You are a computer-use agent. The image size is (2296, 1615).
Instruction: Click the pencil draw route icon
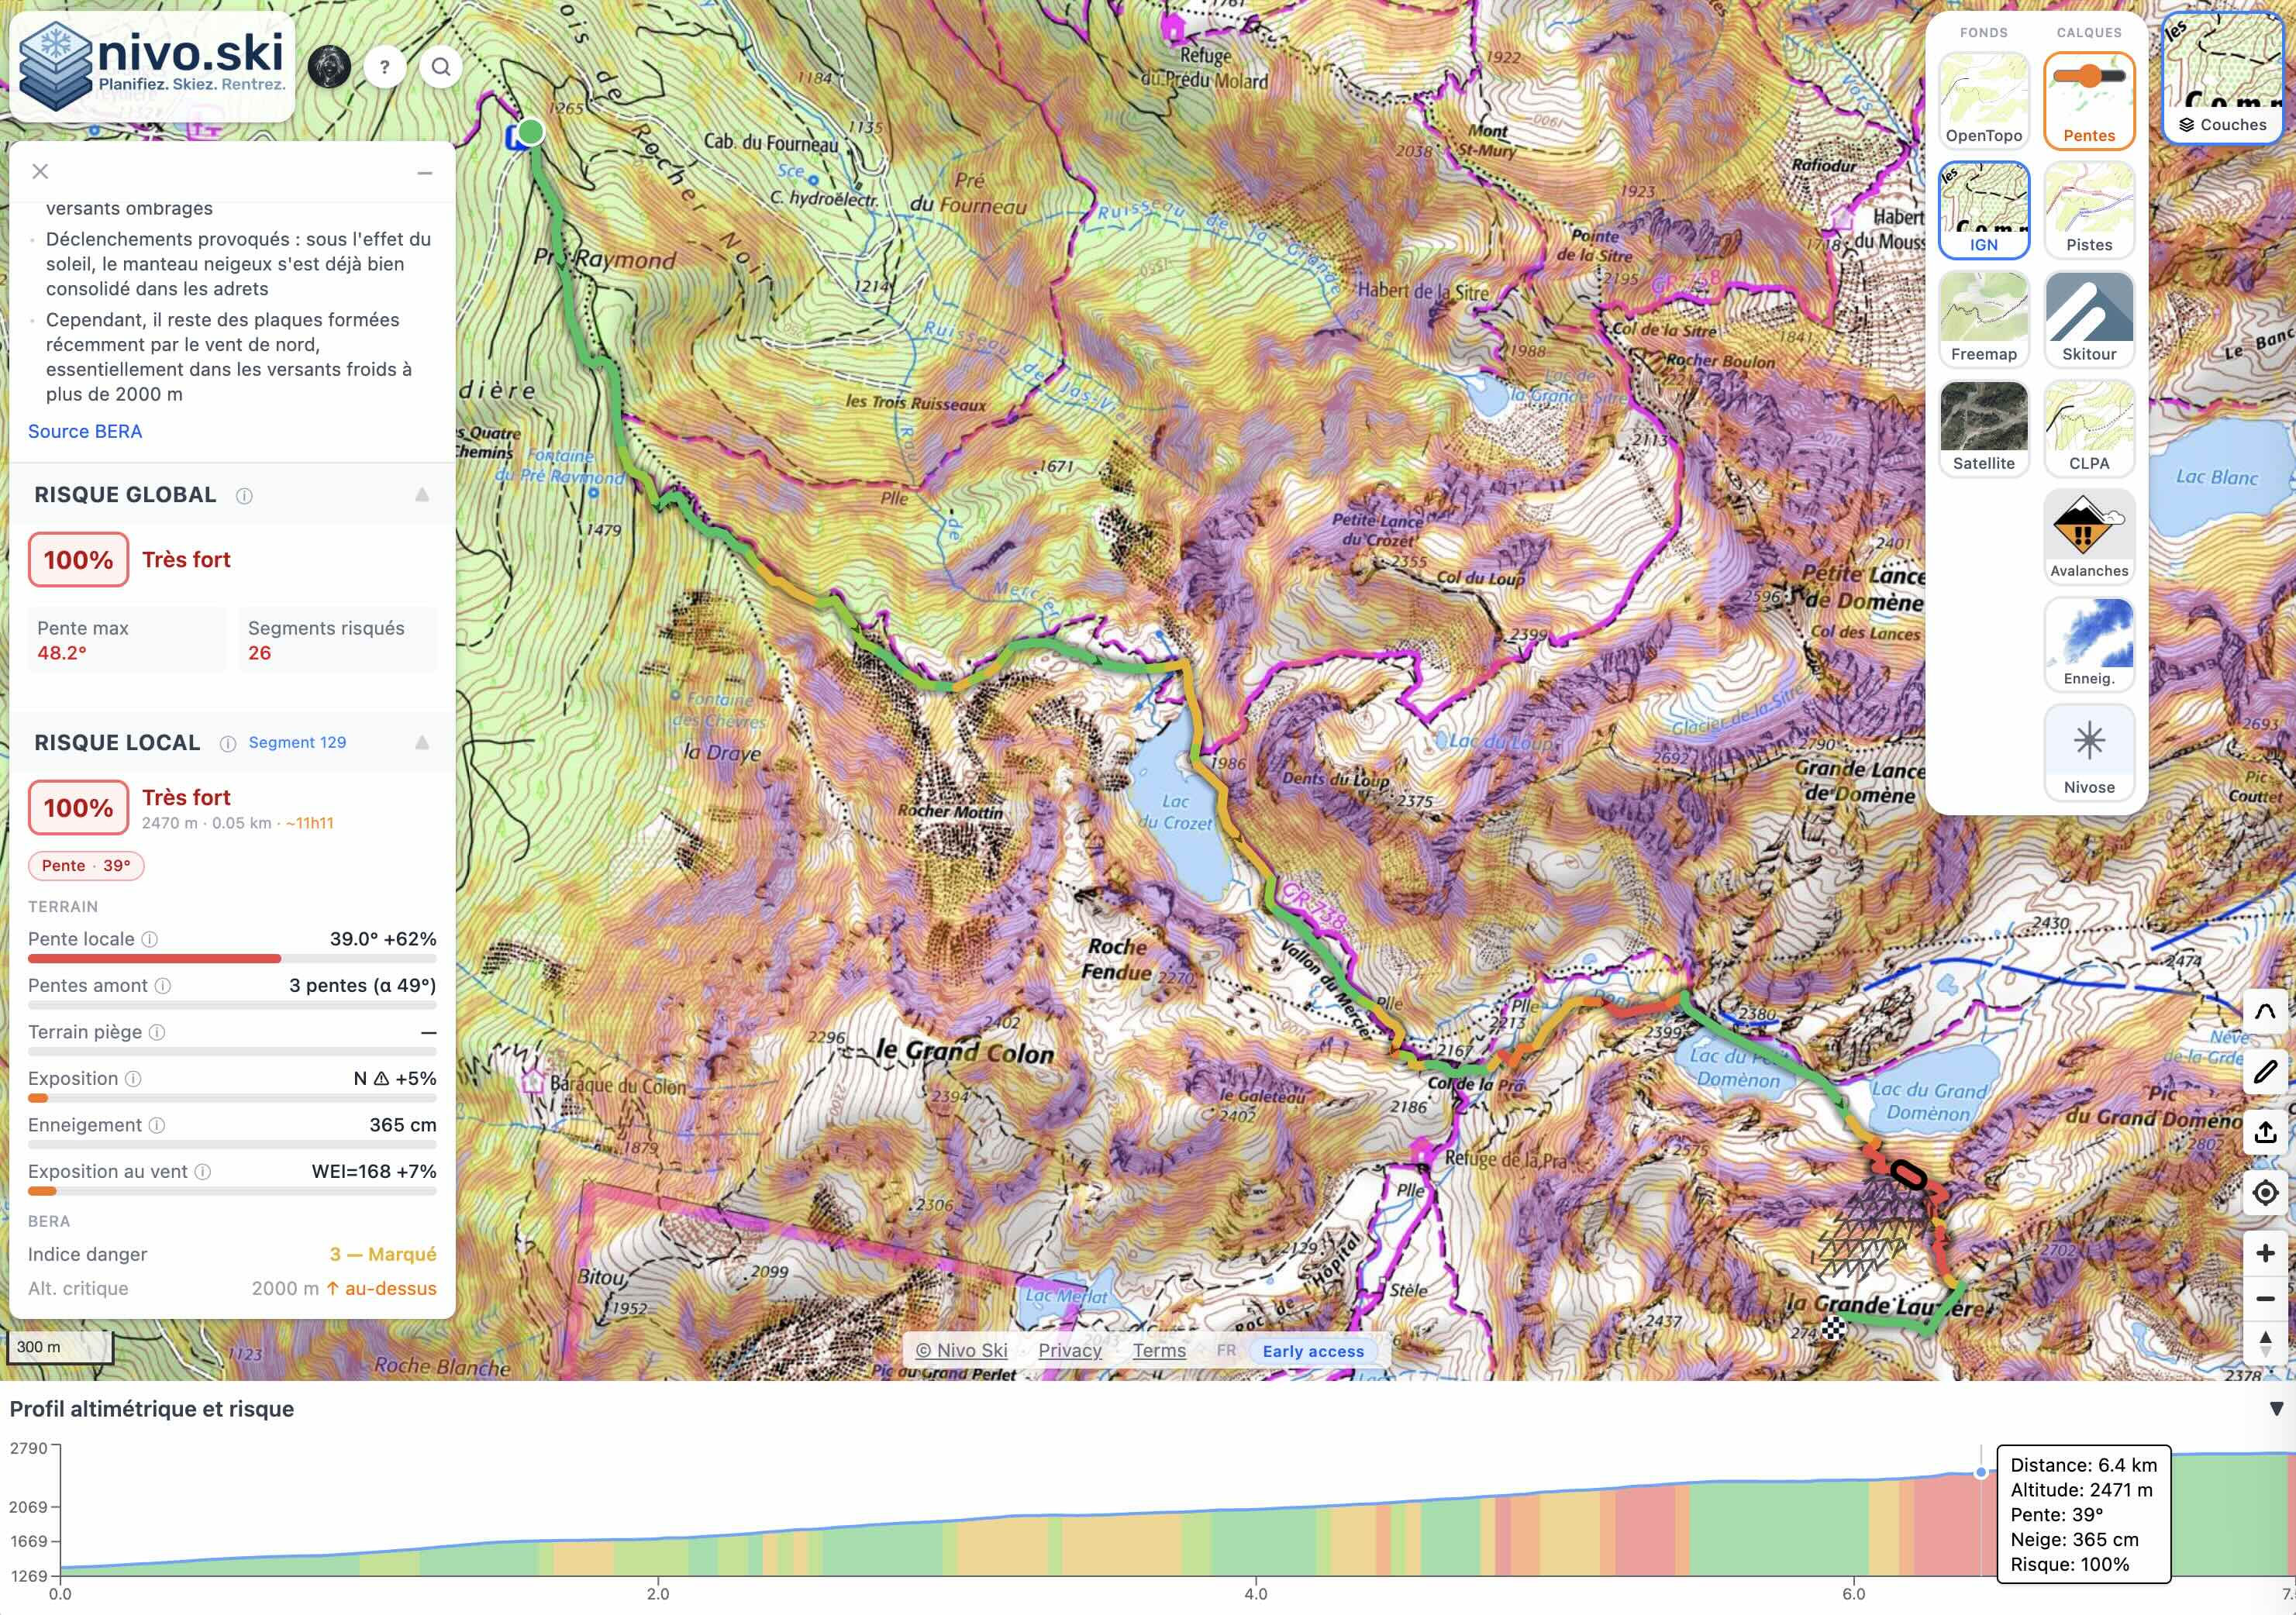2265,1072
